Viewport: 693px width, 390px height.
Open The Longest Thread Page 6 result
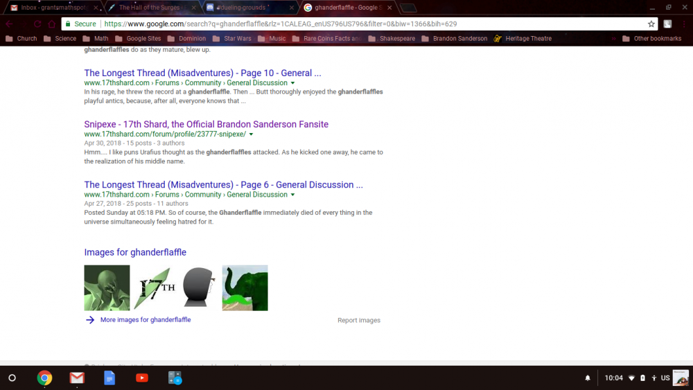click(223, 185)
